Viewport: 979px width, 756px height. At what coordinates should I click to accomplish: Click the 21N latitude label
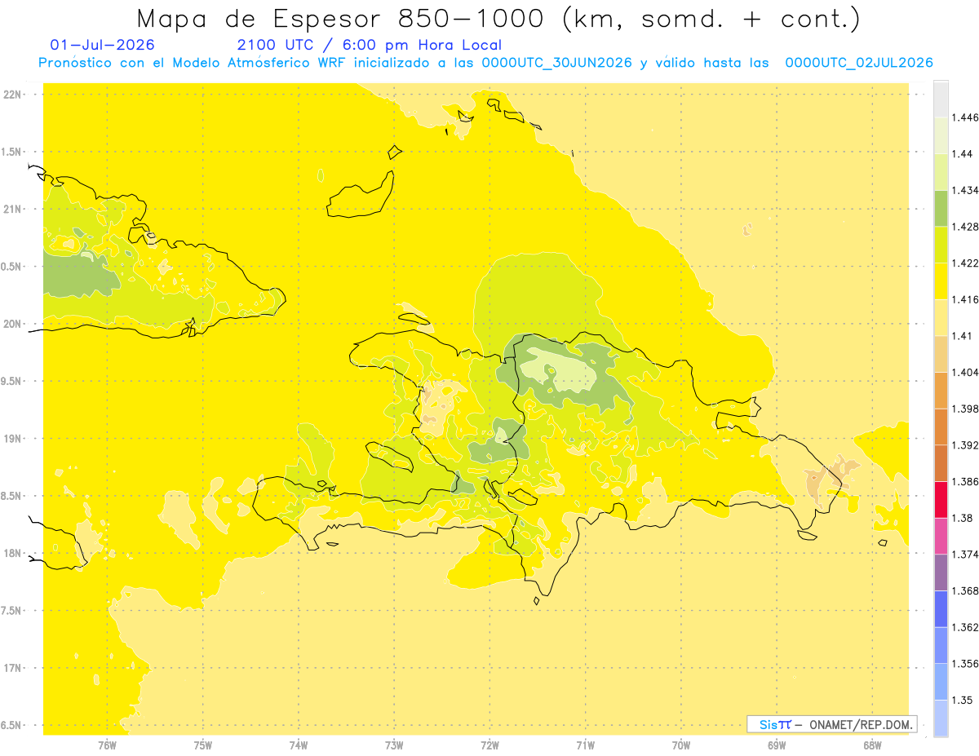(12, 209)
